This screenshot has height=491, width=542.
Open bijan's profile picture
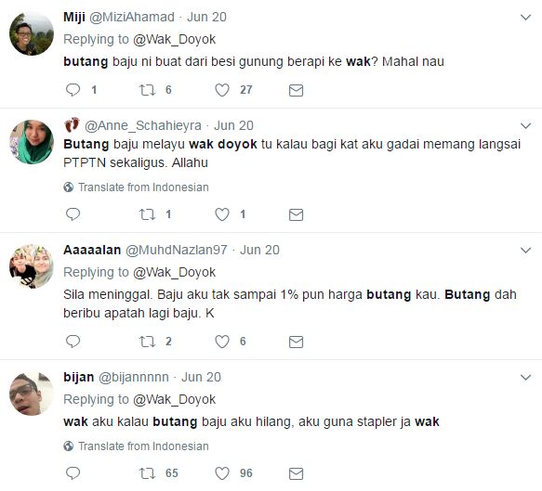coord(32,394)
